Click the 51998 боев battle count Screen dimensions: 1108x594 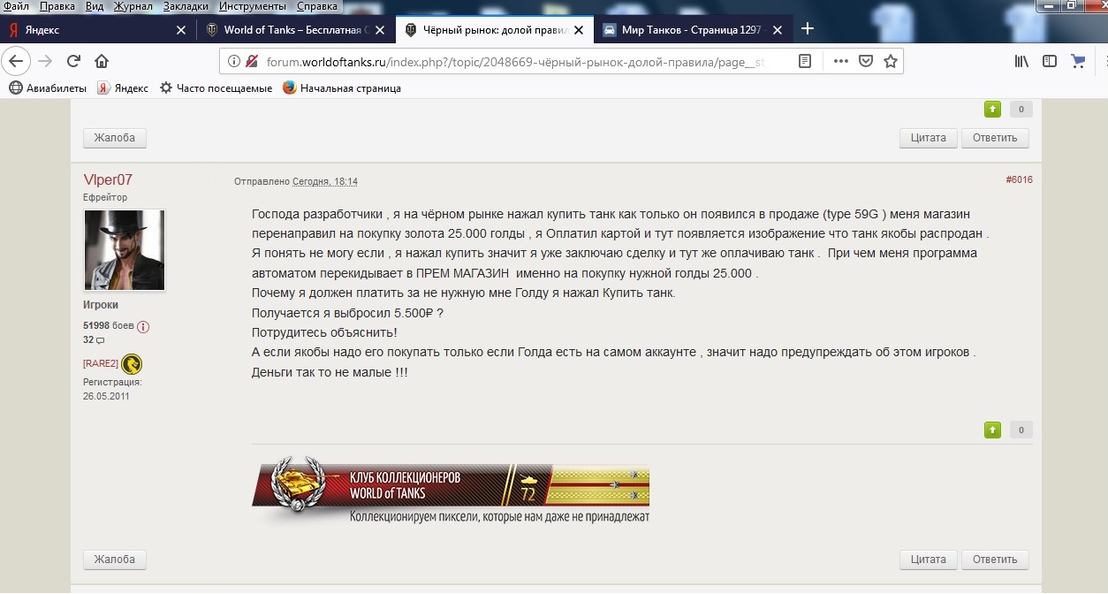(x=109, y=326)
